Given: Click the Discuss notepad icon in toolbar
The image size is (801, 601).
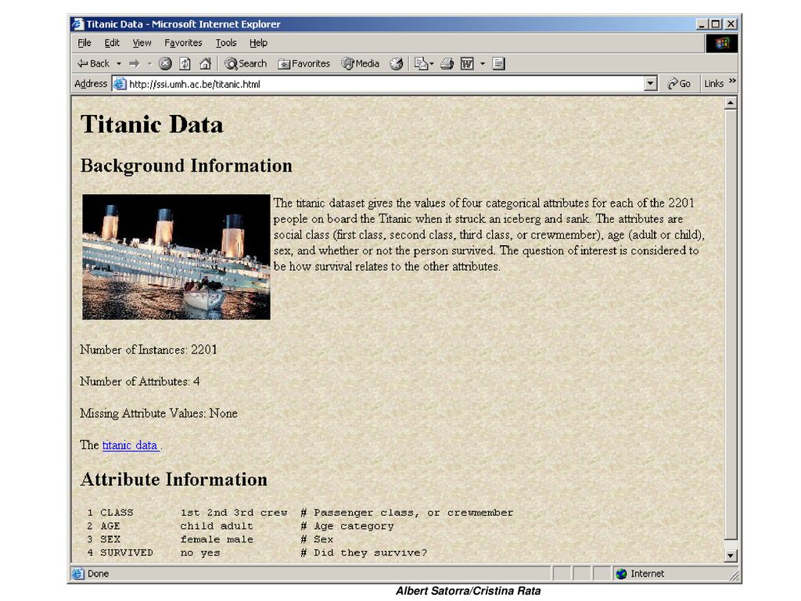Looking at the screenshot, I should click(x=498, y=63).
